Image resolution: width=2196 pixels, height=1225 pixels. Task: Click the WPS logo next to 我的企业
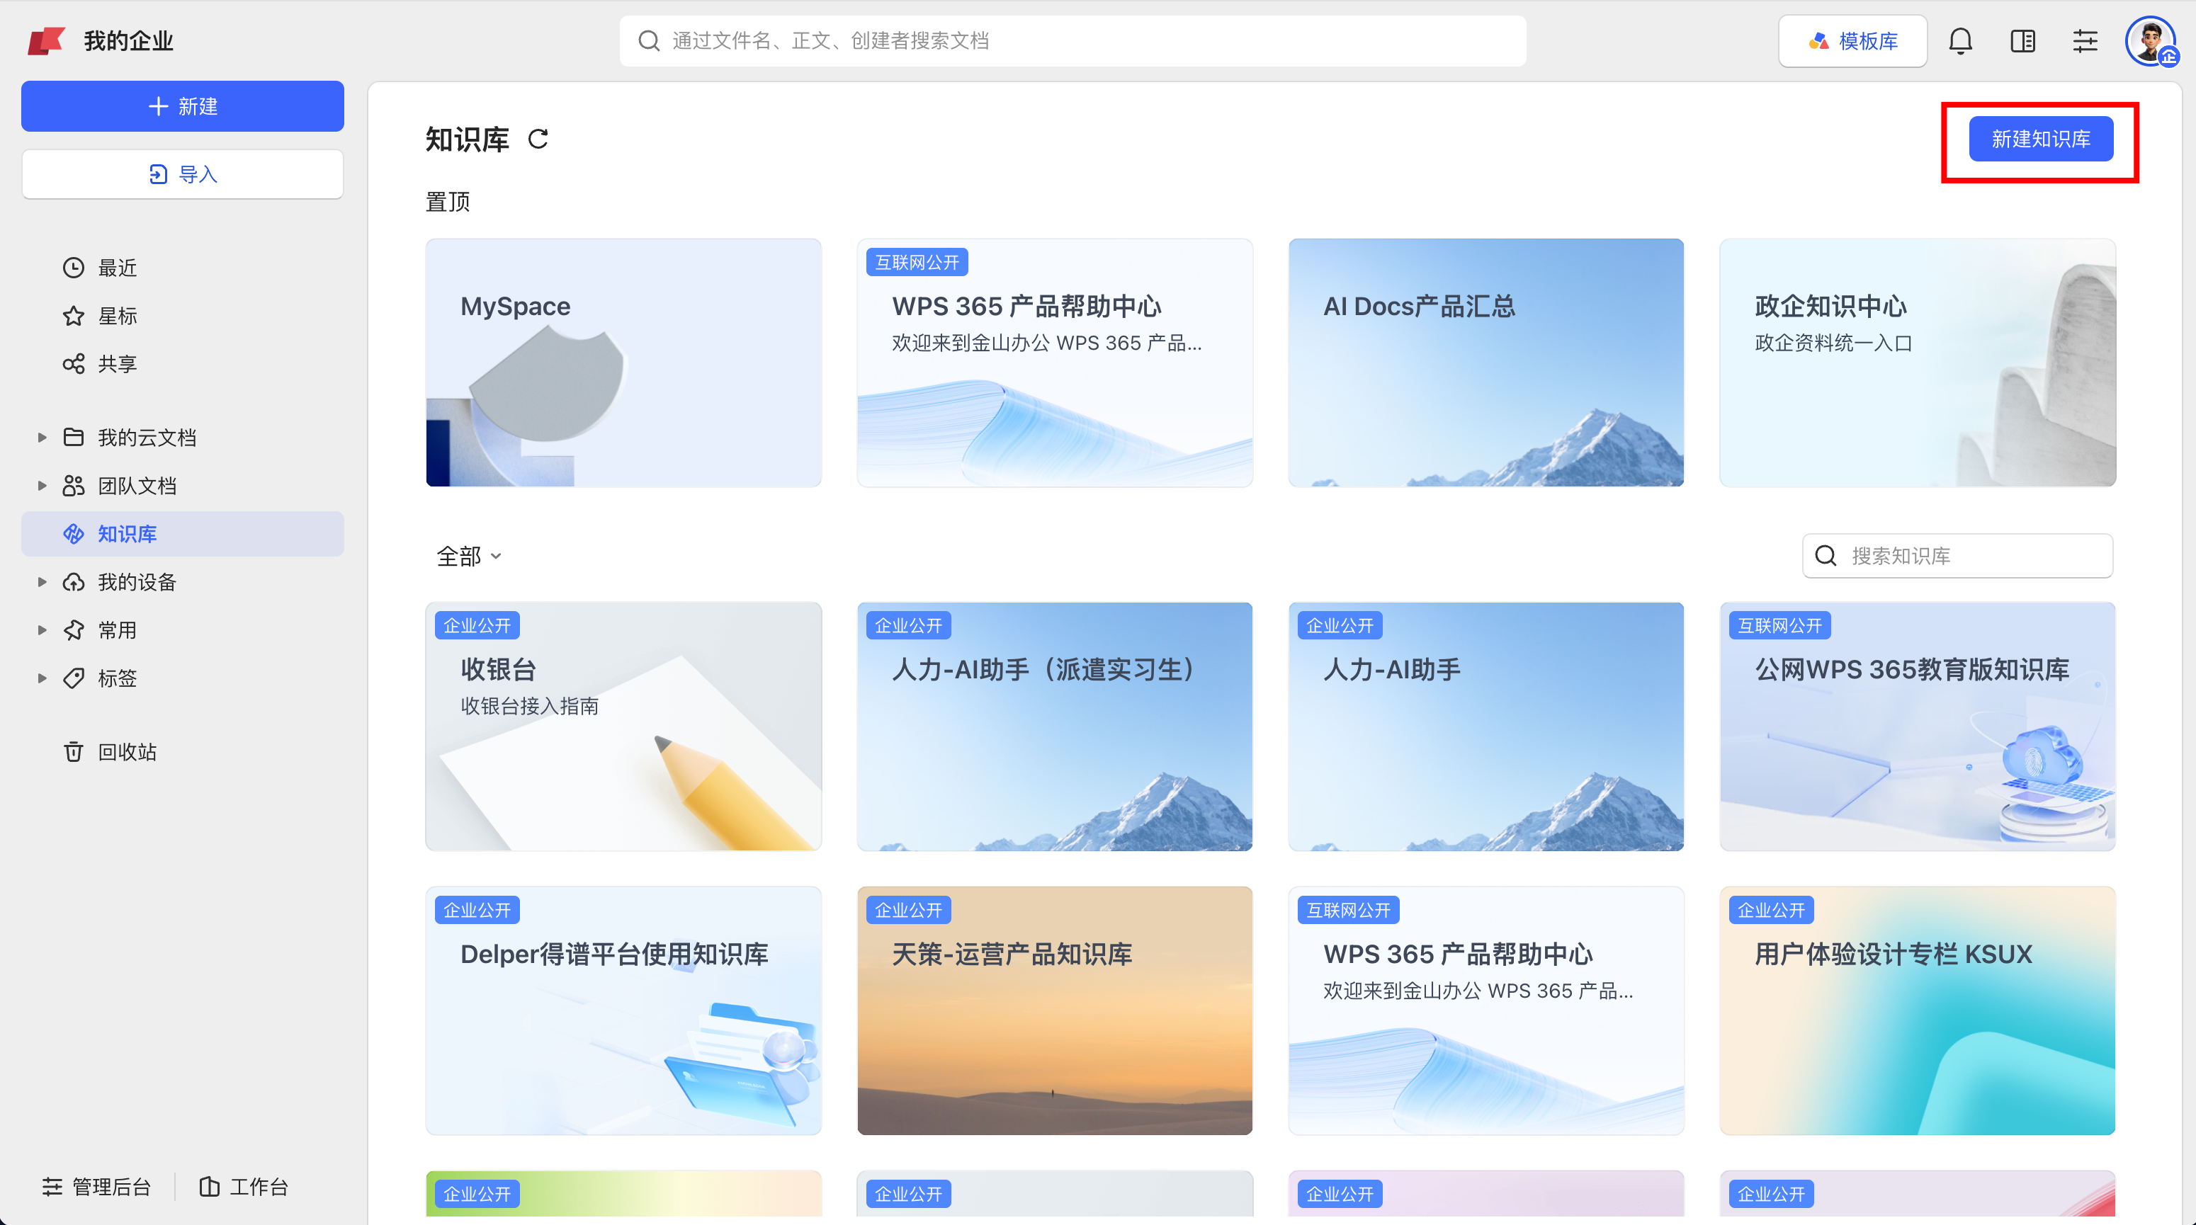click(47, 41)
